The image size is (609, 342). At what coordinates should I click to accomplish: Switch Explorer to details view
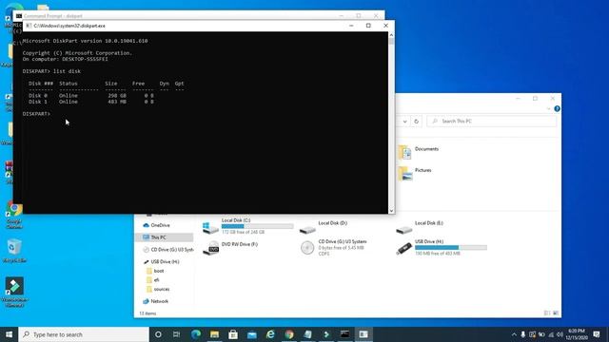[547, 313]
